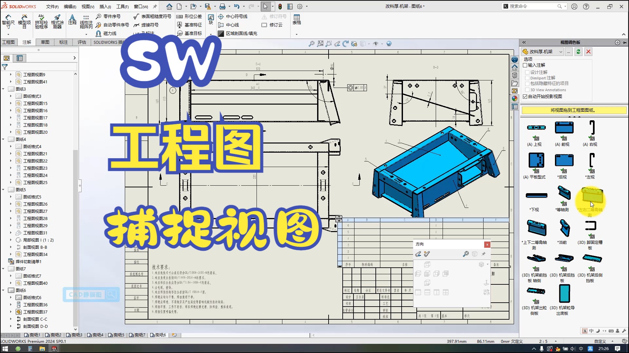Expand 工程图视图26 tree item
Viewport: 629px width, 353px height.
pos(10,204)
